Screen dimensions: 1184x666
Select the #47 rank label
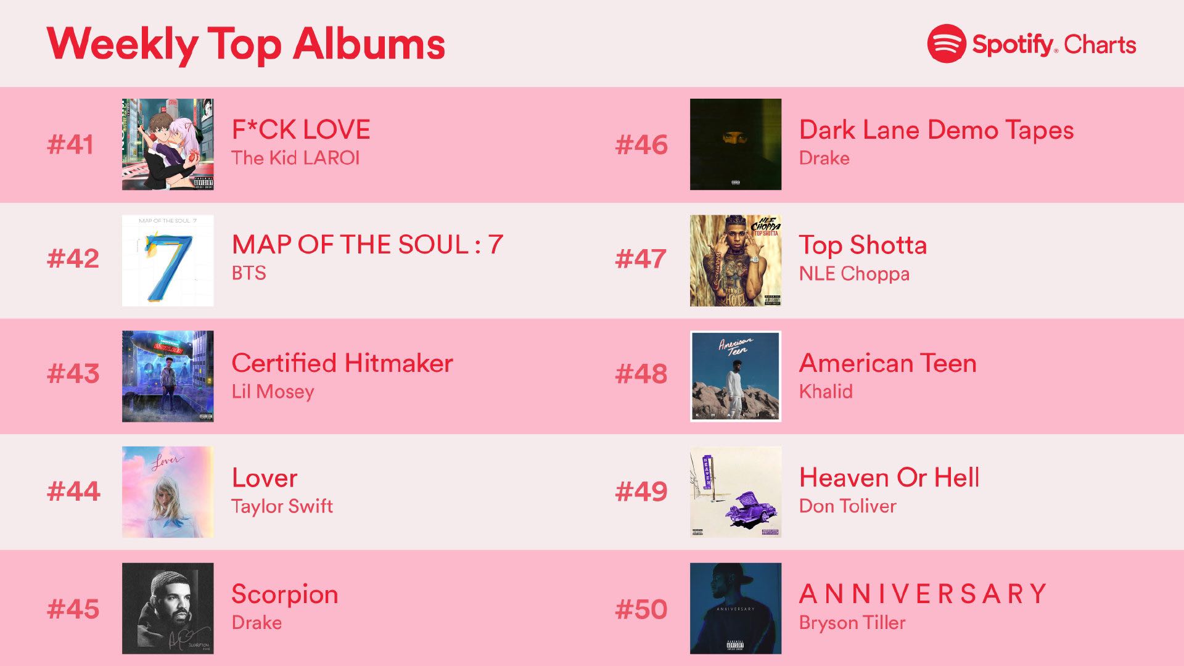641,259
